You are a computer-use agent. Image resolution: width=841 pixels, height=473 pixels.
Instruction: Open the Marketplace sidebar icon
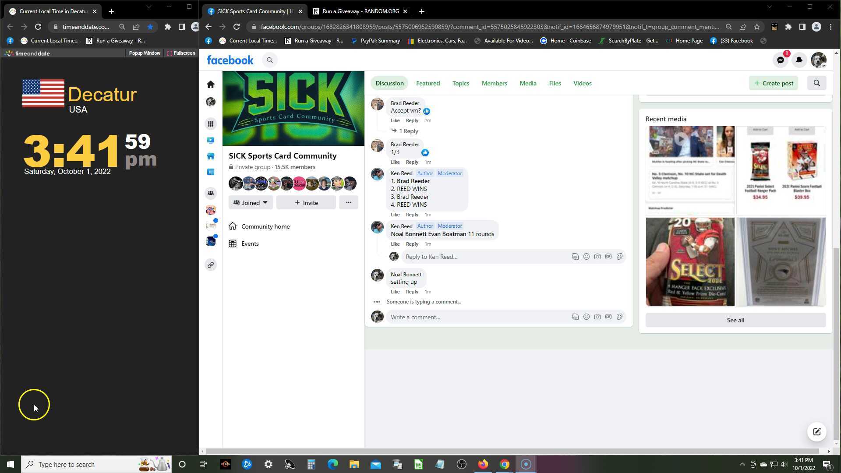pyautogui.click(x=211, y=156)
